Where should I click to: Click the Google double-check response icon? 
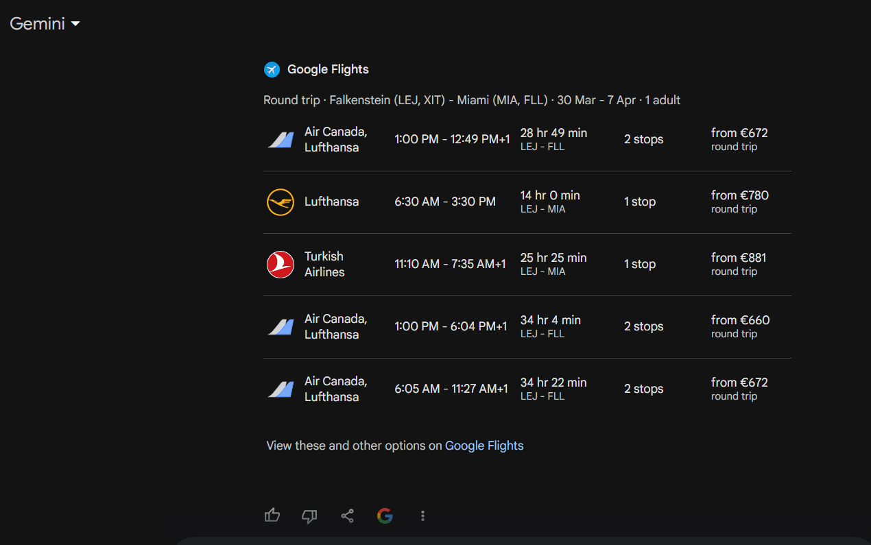pyautogui.click(x=385, y=516)
